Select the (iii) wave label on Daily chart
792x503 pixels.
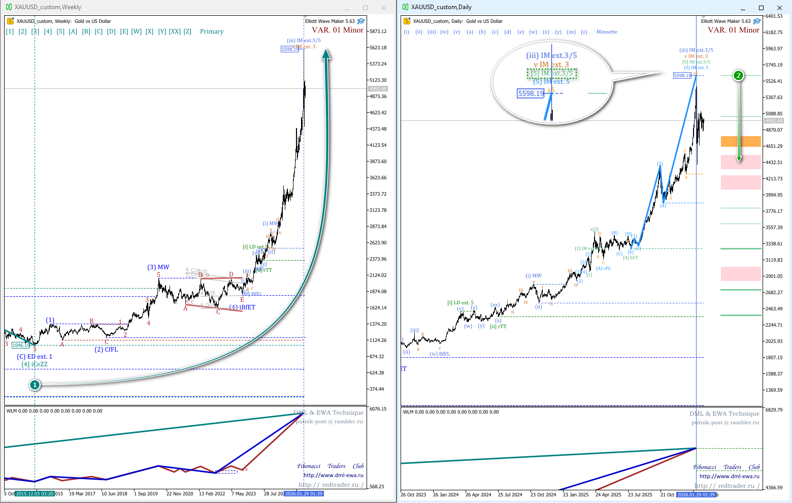432,32
